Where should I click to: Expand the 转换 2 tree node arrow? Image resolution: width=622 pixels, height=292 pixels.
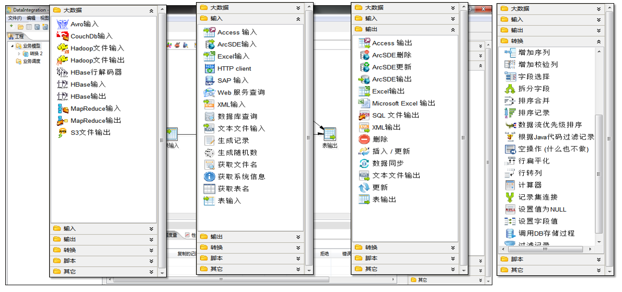pos(19,53)
